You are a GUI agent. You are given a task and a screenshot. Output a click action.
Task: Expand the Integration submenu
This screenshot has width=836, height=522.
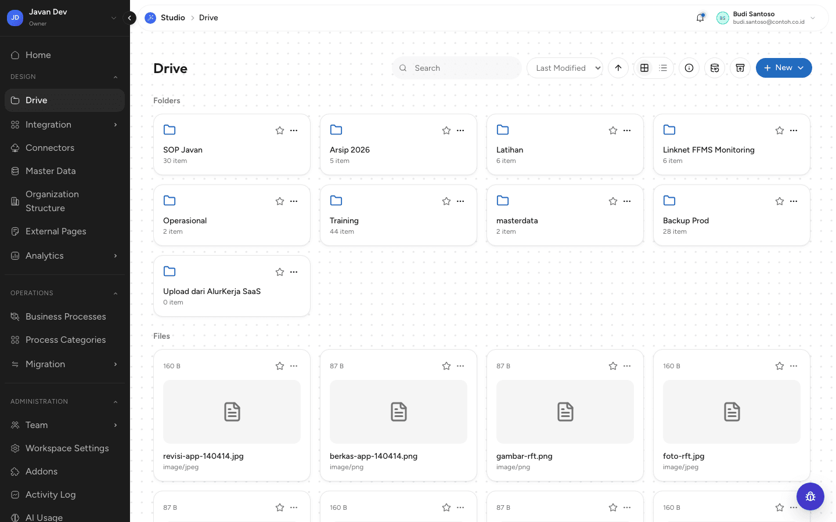116,125
